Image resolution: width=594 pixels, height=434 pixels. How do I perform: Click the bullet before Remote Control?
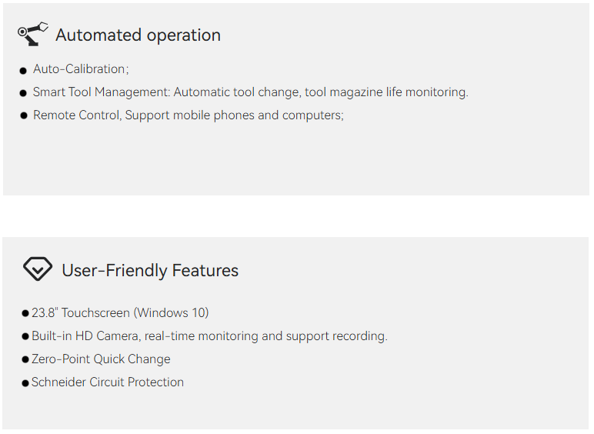(x=24, y=116)
